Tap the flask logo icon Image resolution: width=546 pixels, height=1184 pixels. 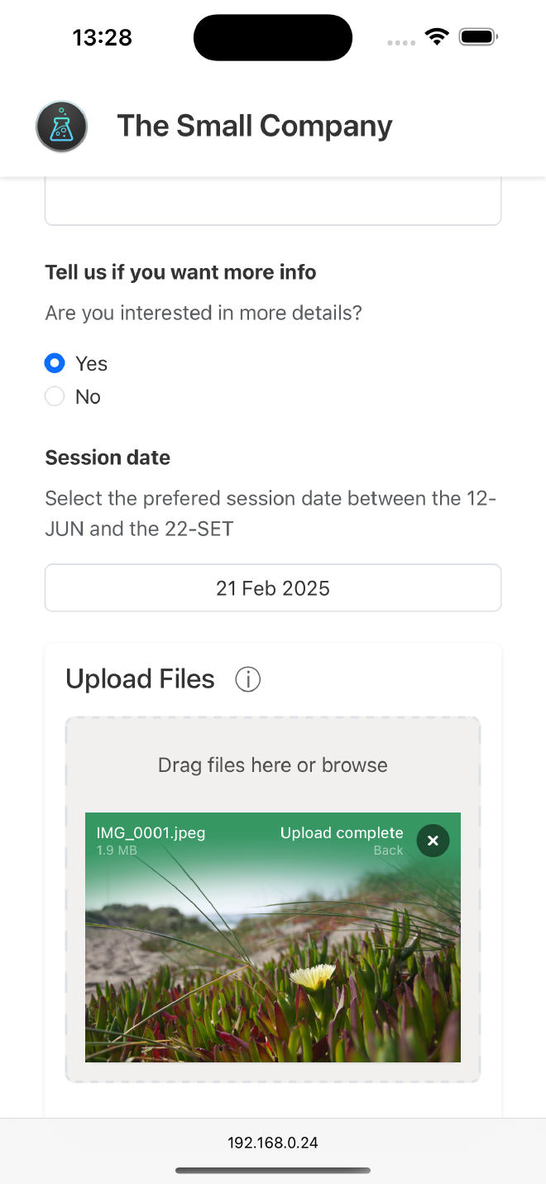(x=62, y=127)
